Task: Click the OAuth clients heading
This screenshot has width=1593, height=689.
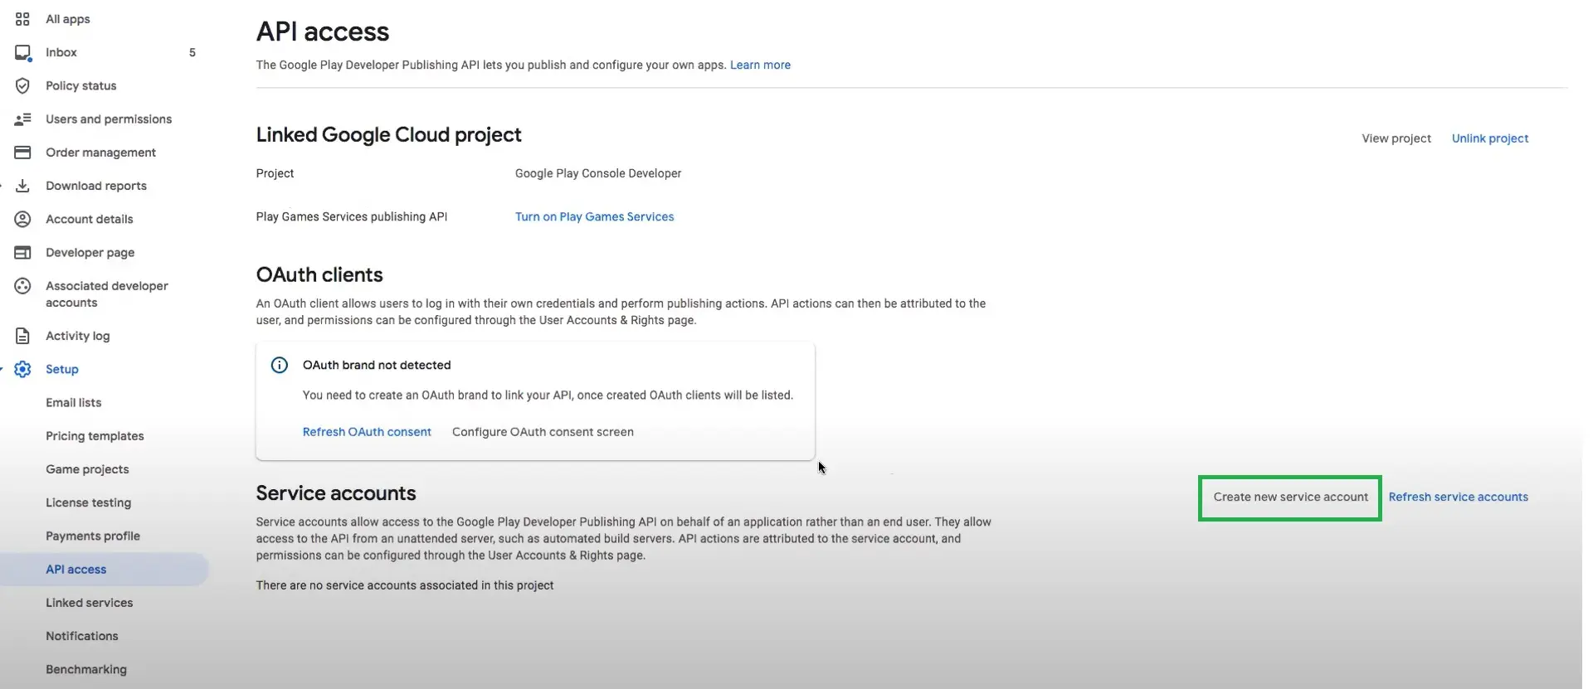Action: (319, 274)
